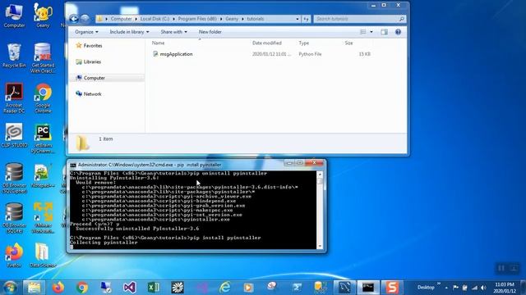Viewport: 526px width, 295px height.
Task: Open the view options dropdown arrow
Action: coord(371,32)
